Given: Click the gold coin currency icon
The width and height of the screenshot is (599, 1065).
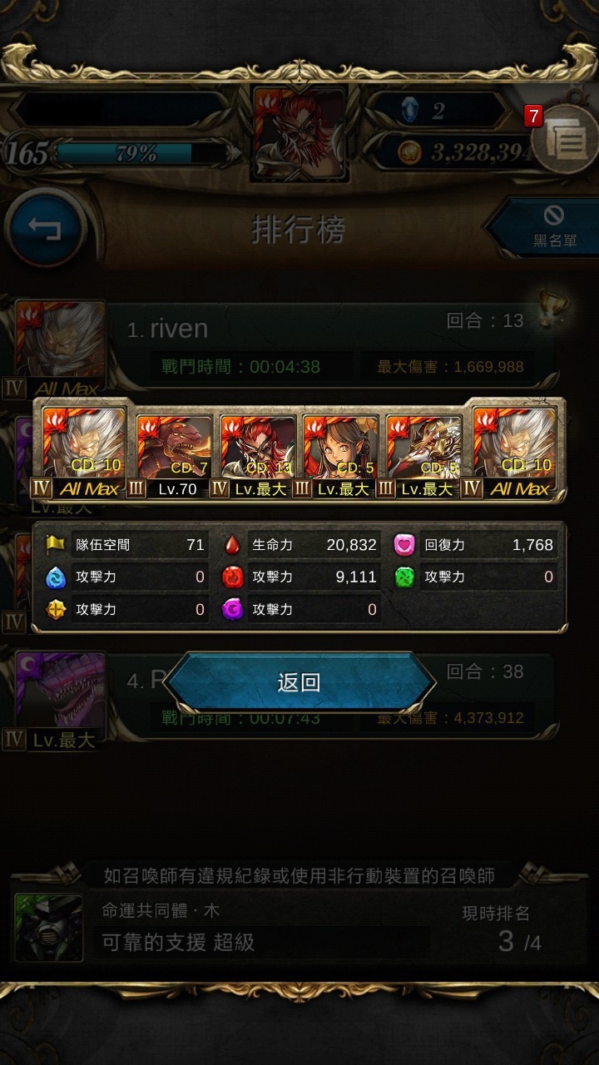Looking at the screenshot, I should (x=406, y=152).
